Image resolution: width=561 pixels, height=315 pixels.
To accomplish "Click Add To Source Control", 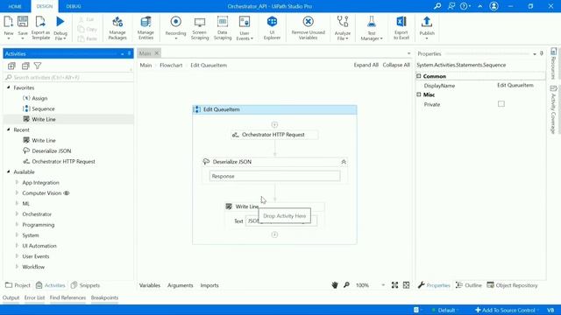I will tap(506, 310).
